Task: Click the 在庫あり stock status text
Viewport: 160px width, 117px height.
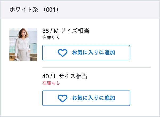Action: coord(51,37)
